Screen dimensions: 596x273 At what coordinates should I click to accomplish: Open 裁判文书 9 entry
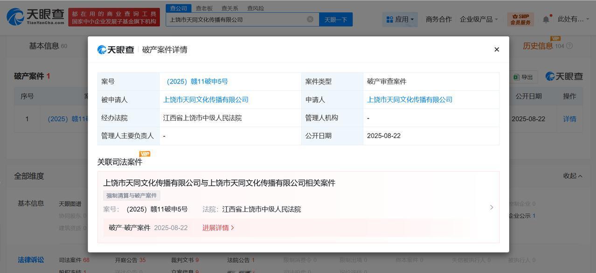(x=185, y=260)
